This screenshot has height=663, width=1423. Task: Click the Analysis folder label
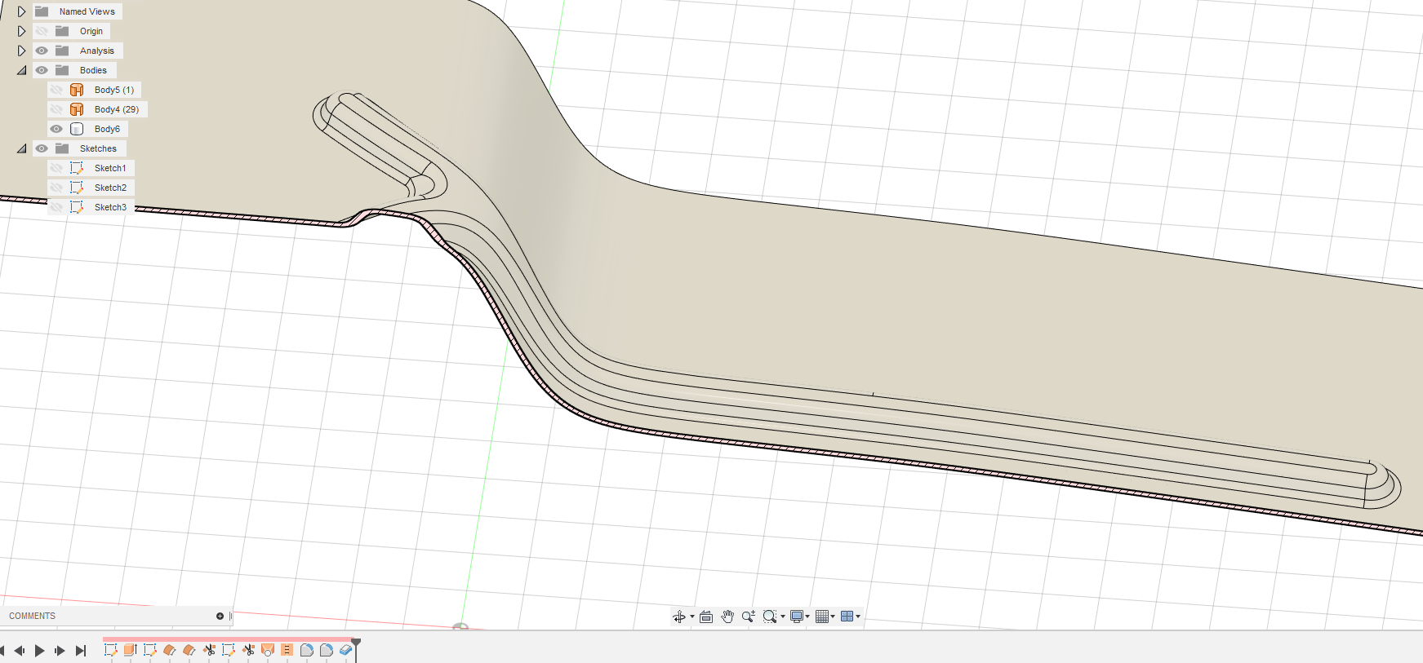point(97,51)
